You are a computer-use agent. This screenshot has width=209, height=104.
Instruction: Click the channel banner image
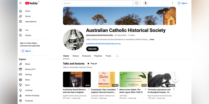(119, 16)
